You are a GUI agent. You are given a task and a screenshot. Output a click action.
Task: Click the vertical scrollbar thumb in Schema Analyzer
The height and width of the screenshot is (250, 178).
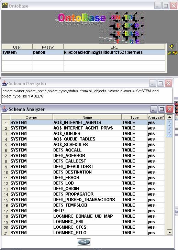coord(169,128)
